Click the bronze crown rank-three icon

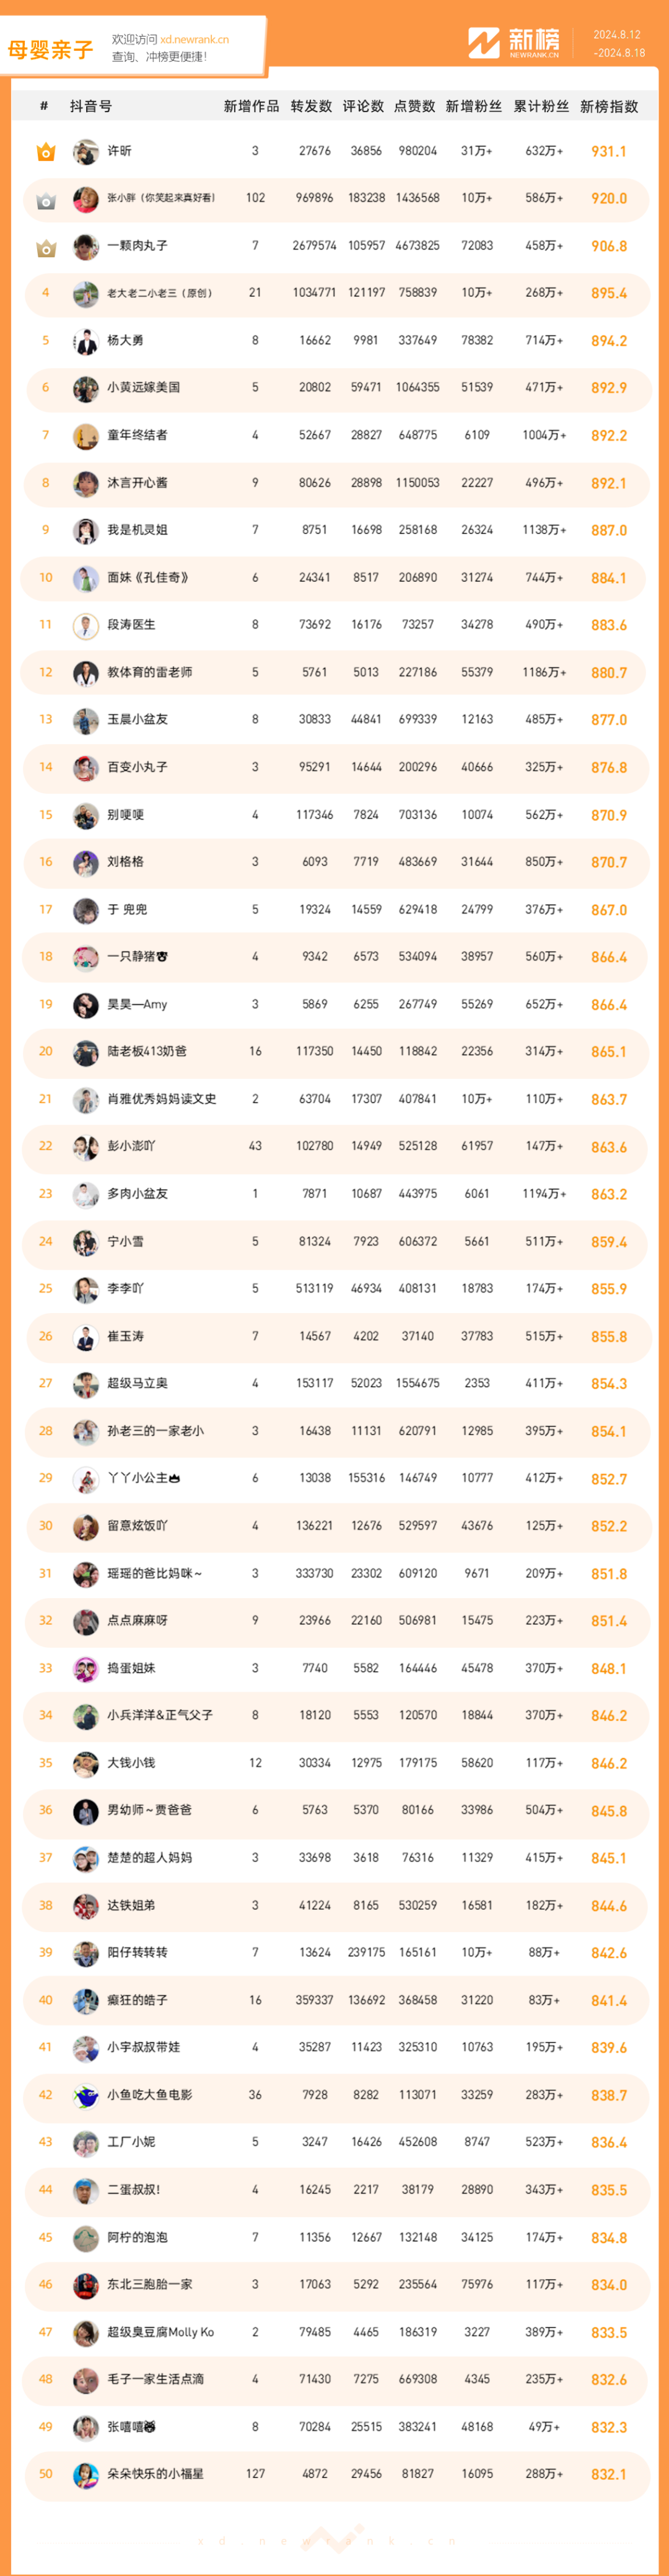coord(46,247)
